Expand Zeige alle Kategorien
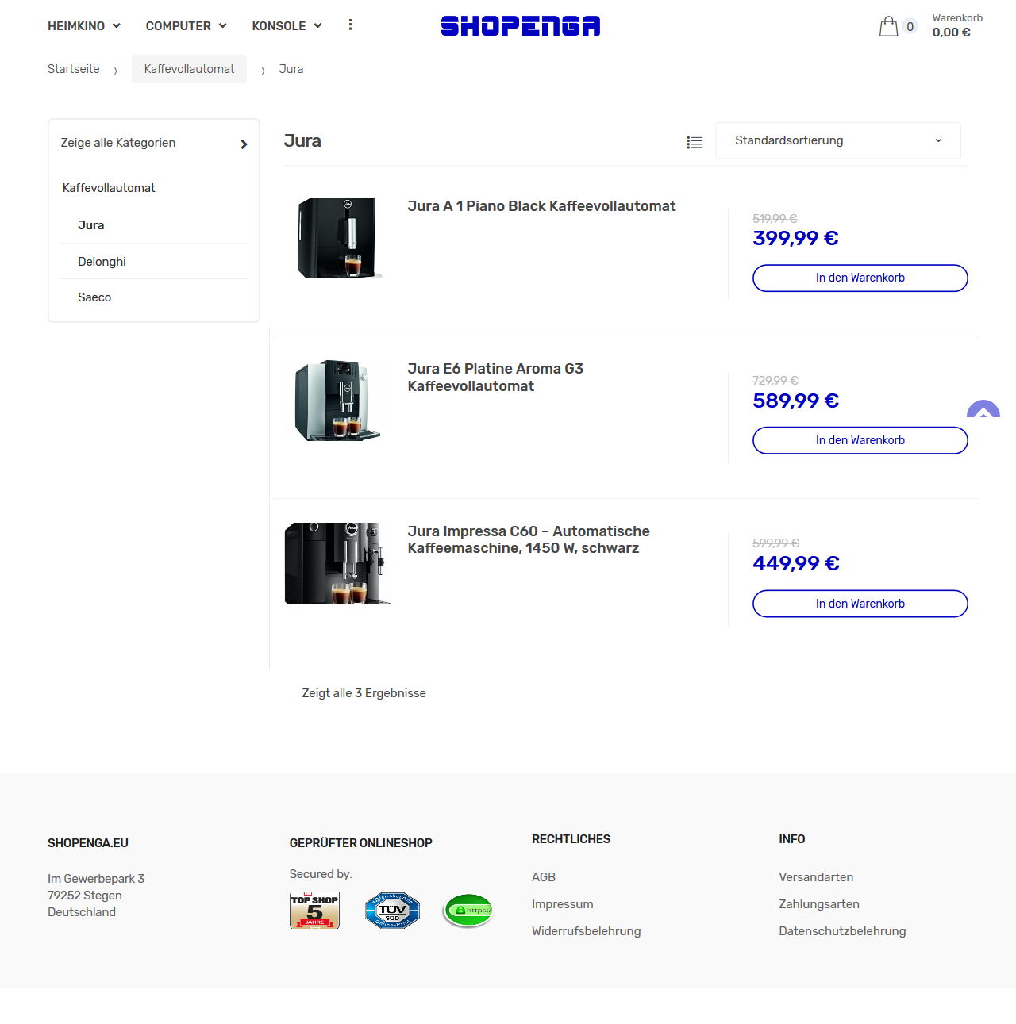 (154, 143)
